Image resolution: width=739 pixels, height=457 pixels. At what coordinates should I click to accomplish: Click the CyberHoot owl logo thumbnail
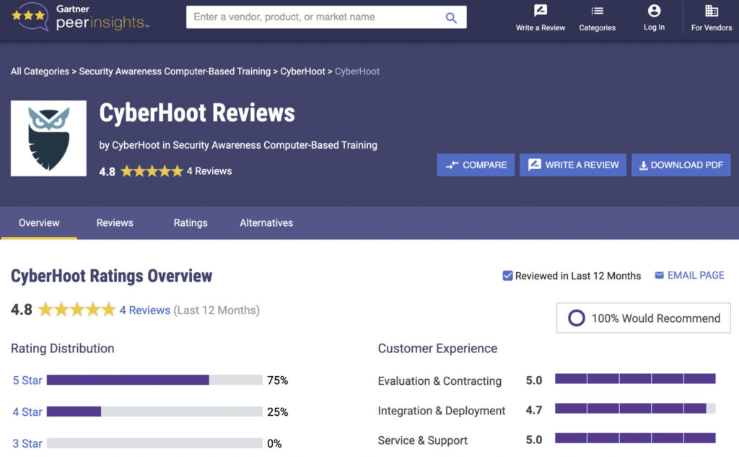[x=48, y=138]
